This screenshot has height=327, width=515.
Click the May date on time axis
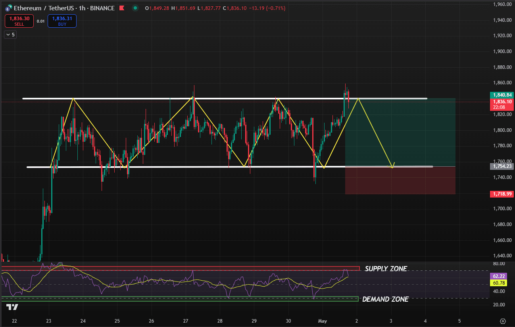(322, 321)
